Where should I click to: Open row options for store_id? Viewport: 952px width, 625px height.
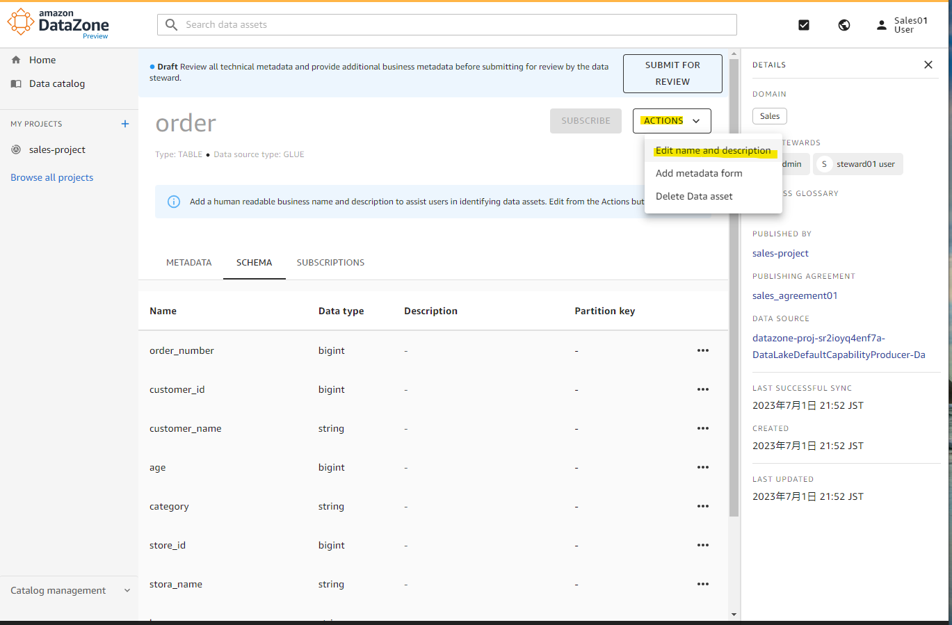click(x=703, y=545)
